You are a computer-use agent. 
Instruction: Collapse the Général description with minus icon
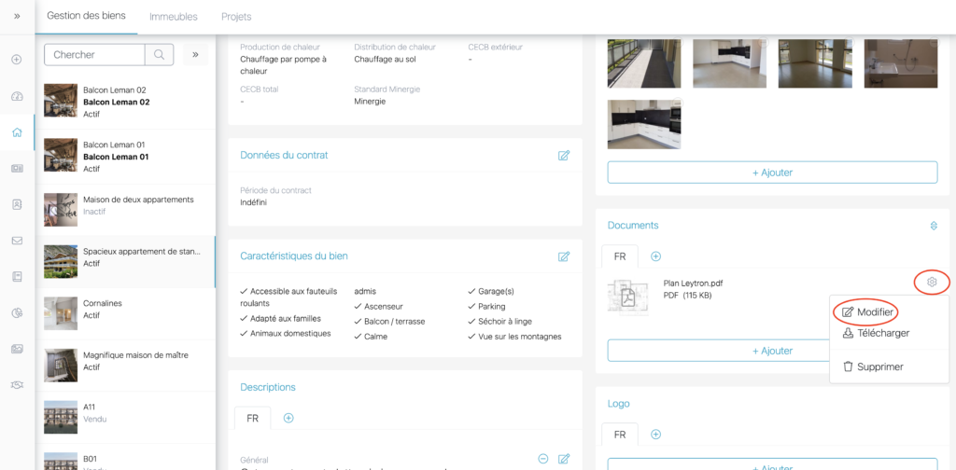543,459
